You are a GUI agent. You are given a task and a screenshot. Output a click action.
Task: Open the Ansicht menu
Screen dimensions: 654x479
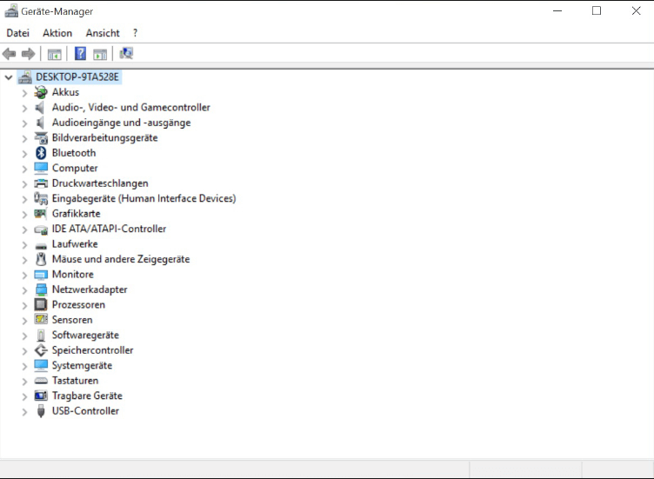point(103,33)
